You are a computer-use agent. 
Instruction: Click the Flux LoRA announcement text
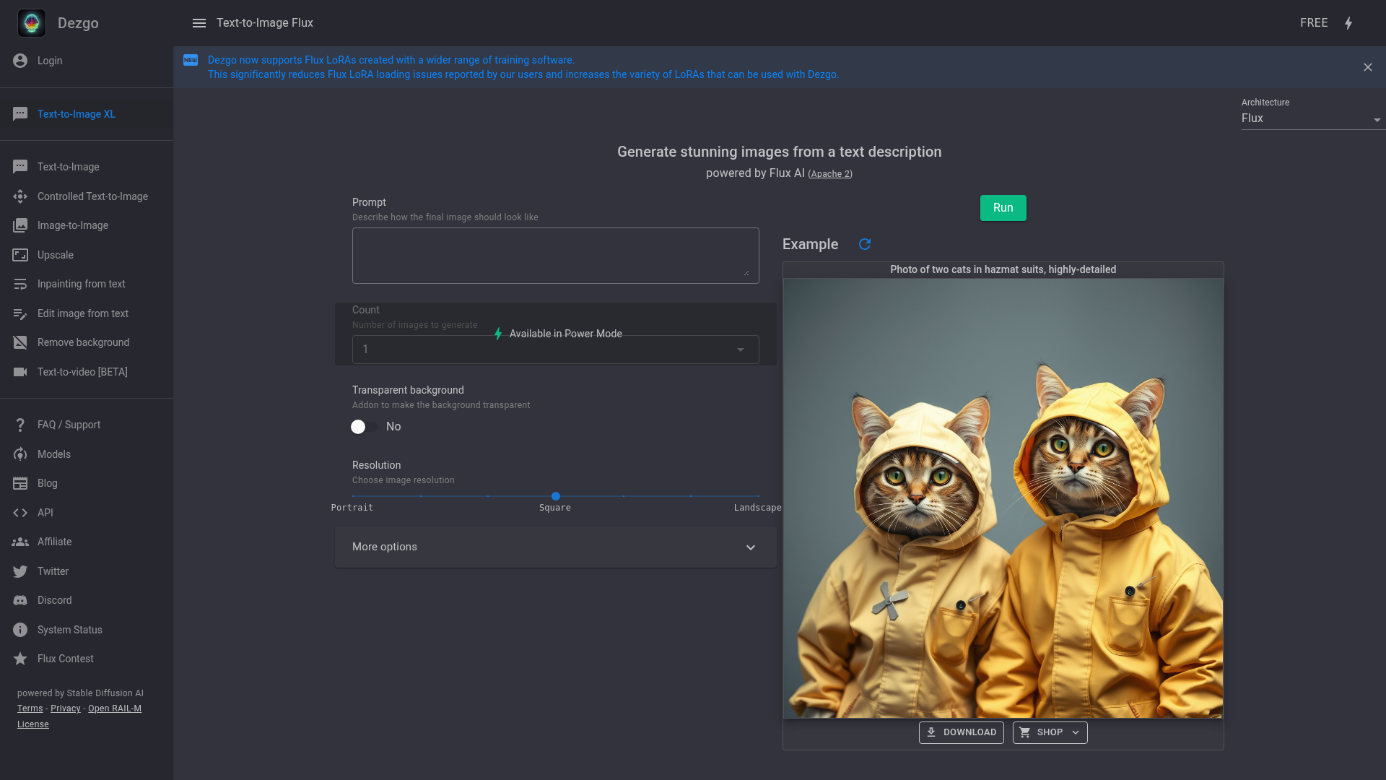click(523, 67)
